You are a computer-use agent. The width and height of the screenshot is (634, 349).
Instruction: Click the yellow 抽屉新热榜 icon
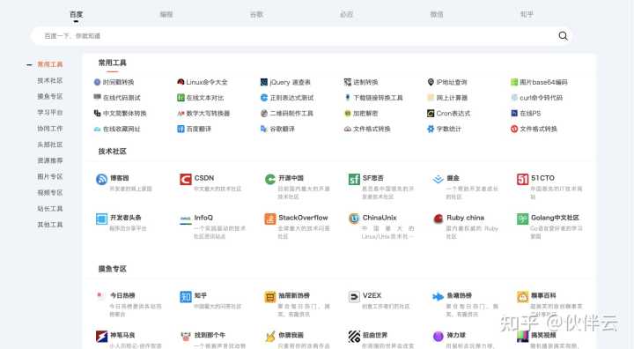coord(269,296)
